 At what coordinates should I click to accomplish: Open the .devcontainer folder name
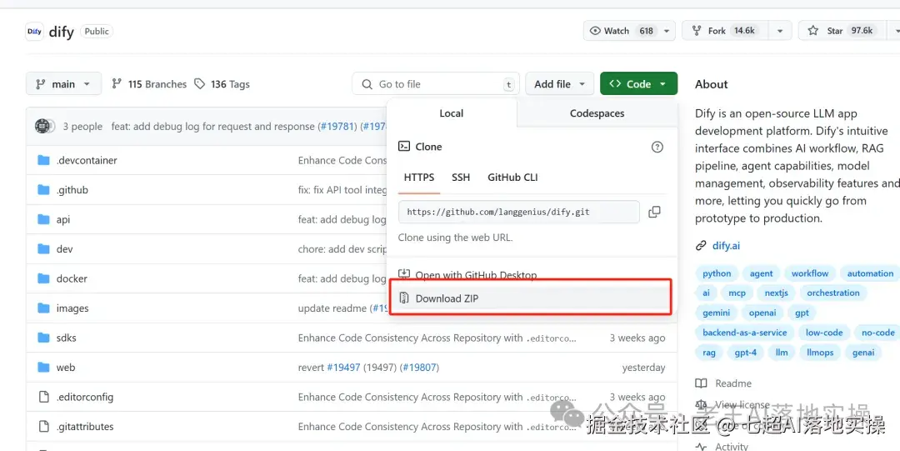pos(87,160)
